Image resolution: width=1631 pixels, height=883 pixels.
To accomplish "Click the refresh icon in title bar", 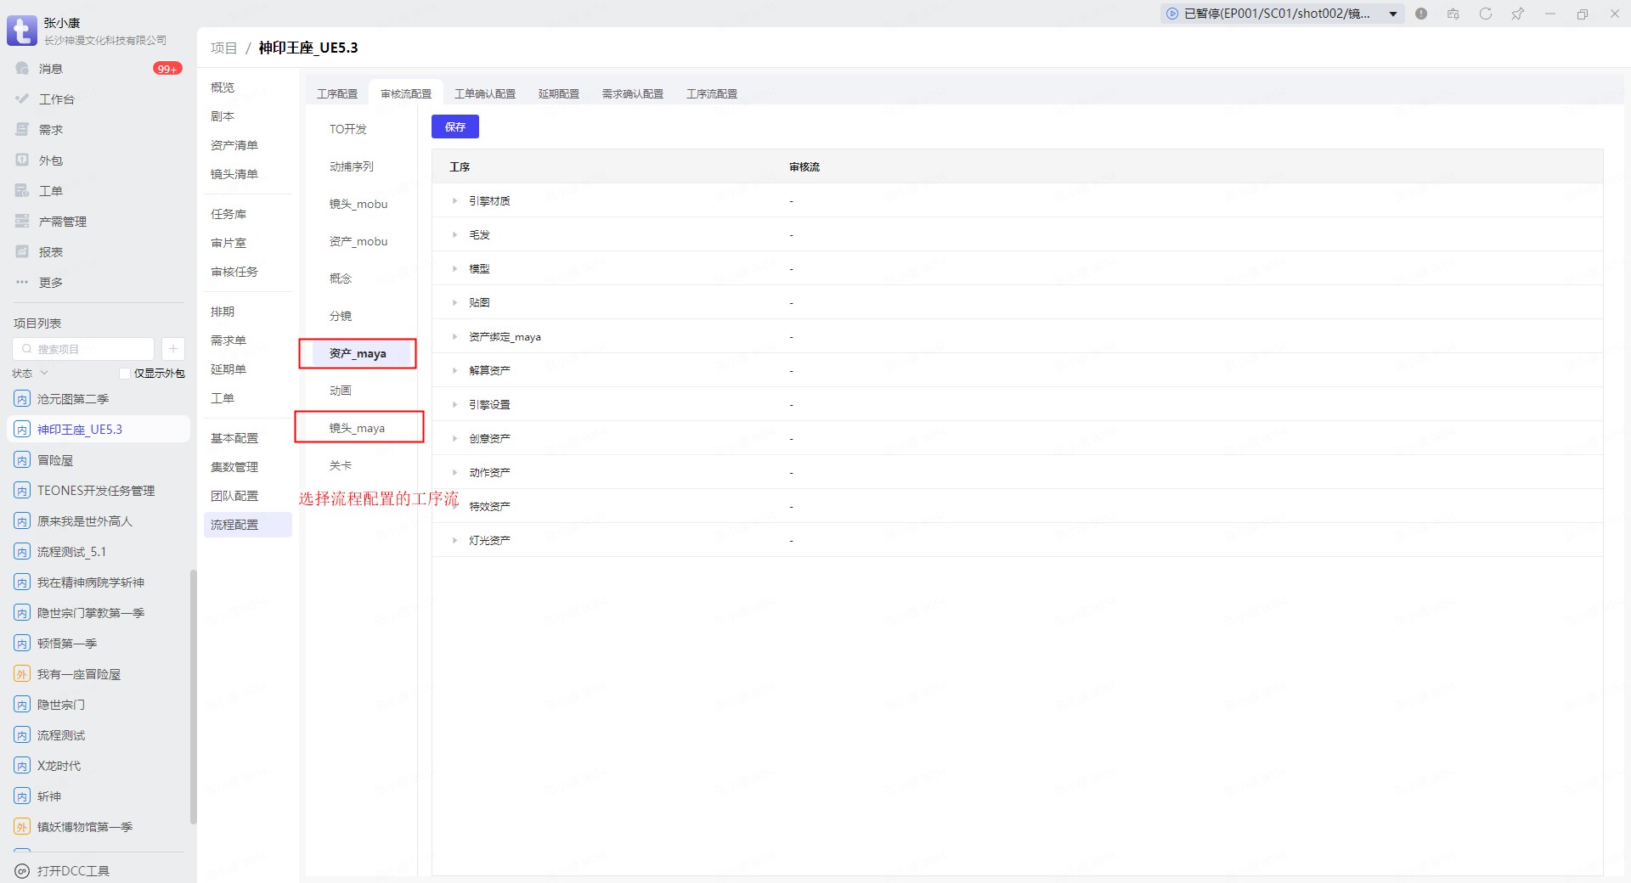I will 1485,14.
